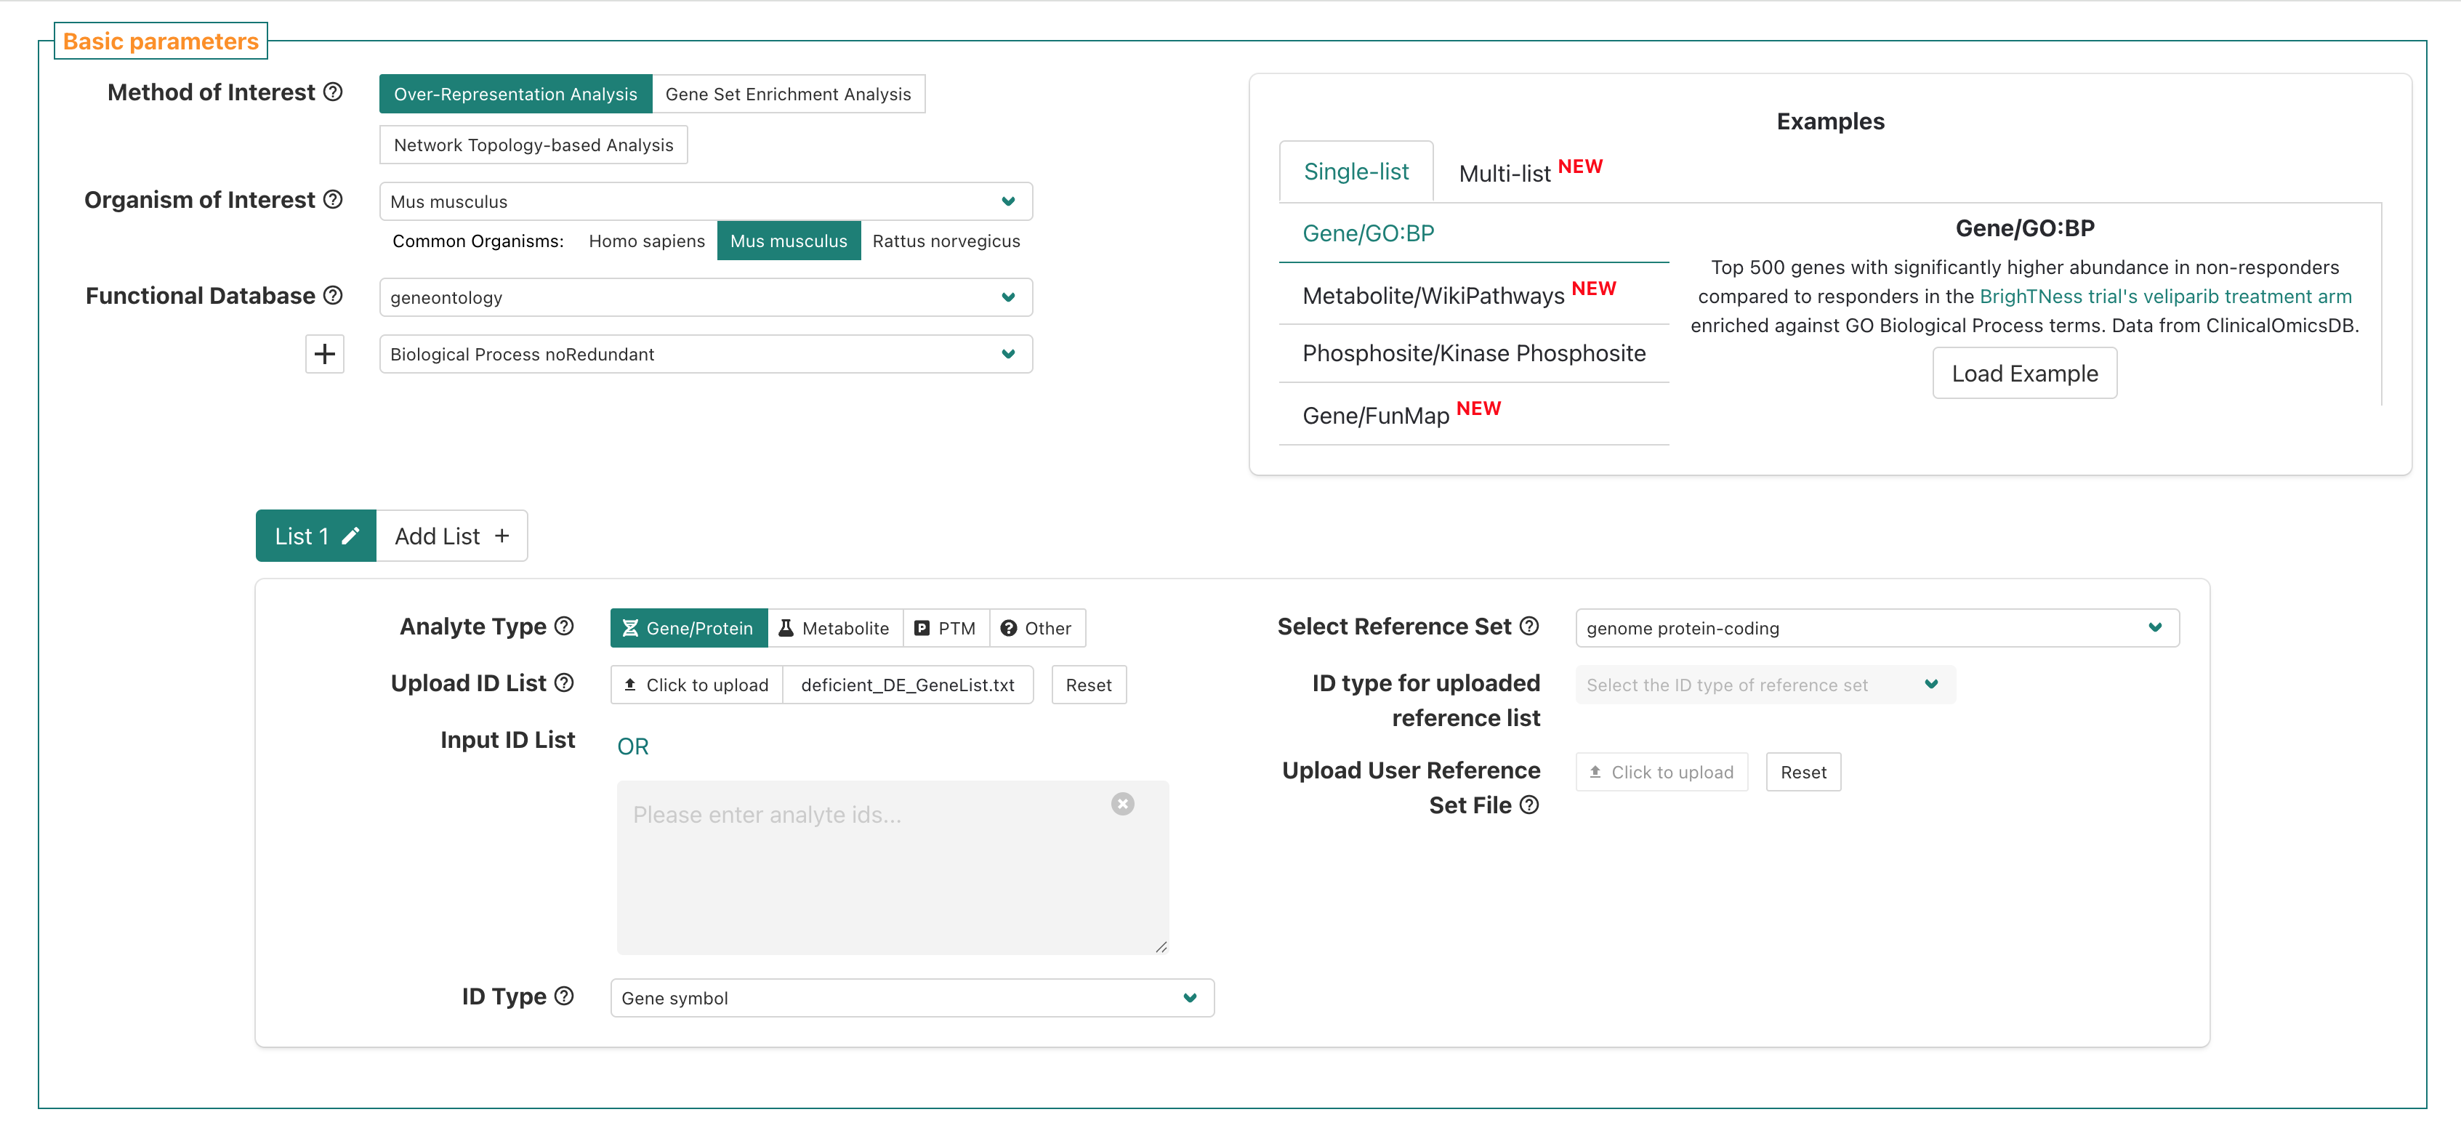Choose Homo sapiens common organism

coord(646,241)
